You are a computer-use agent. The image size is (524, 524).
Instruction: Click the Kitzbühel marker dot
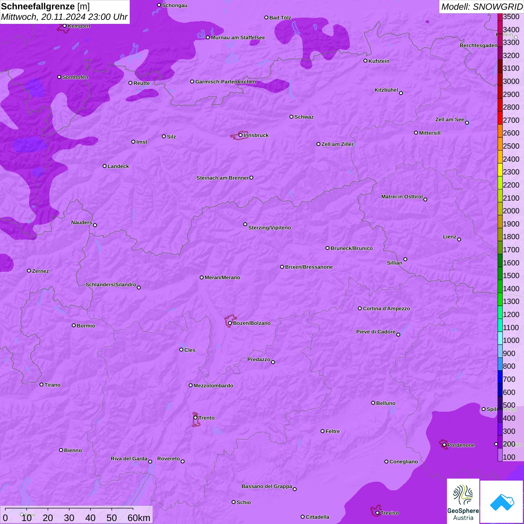point(401,93)
